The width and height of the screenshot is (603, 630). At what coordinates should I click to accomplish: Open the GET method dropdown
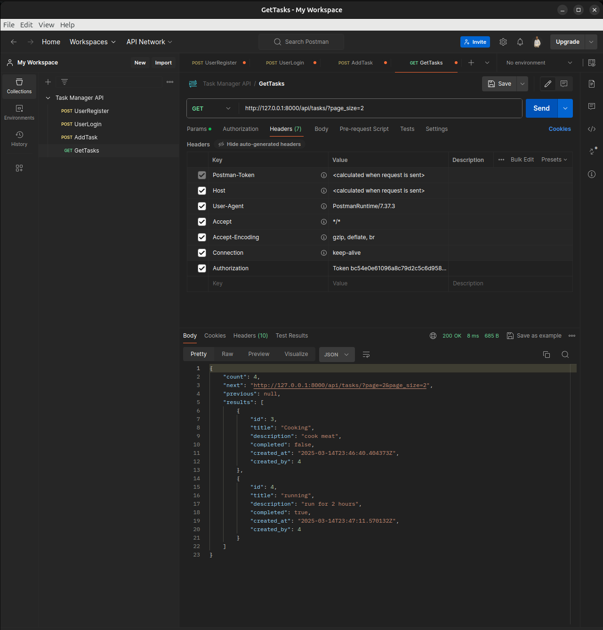point(212,108)
